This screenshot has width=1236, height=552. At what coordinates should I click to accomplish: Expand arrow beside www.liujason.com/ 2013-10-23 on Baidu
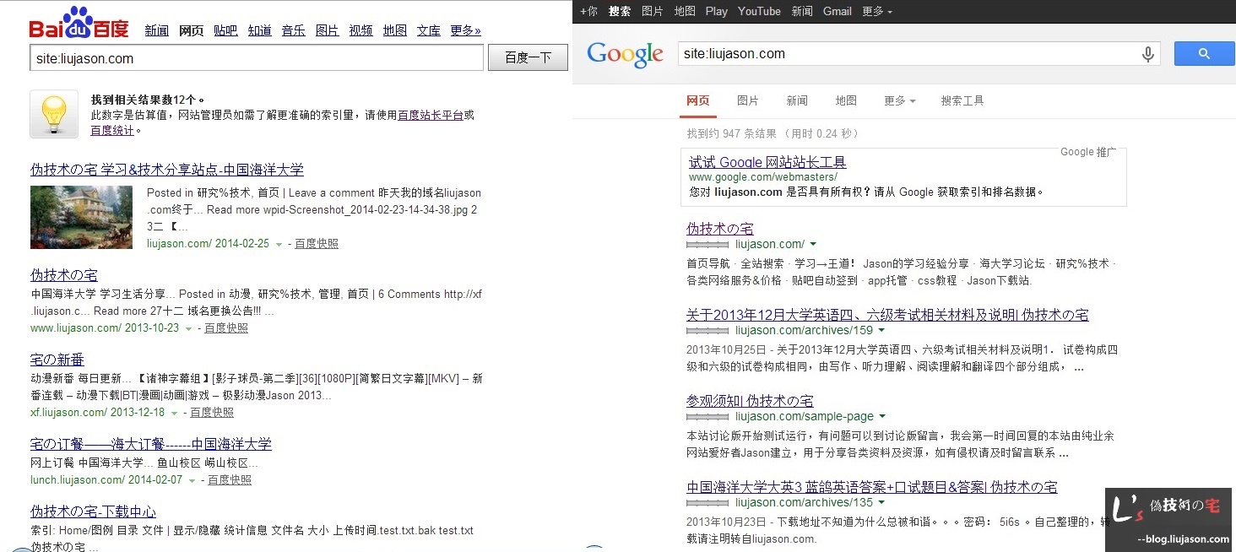pyautogui.click(x=188, y=328)
